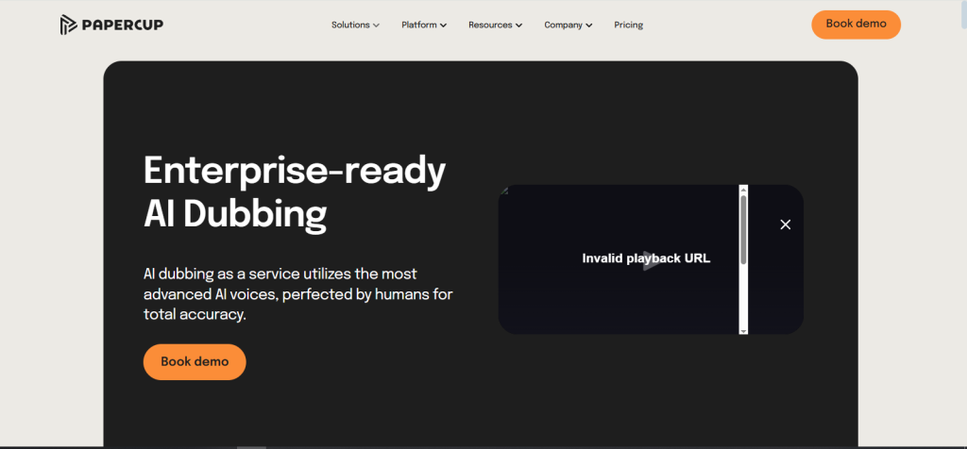Click the video panel's scroll-down arrow
Screen dimensions: 967x449
pos(743,331)
